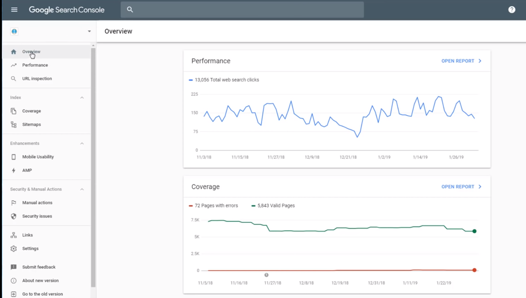
Task: Click the annotation marker on Coverage chart
Action: 266,275
